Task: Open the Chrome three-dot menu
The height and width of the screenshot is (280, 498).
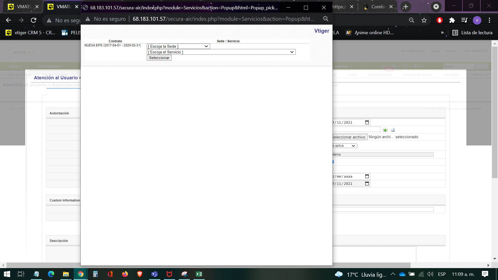Action: pyautogui.click(x=489, y=20)
